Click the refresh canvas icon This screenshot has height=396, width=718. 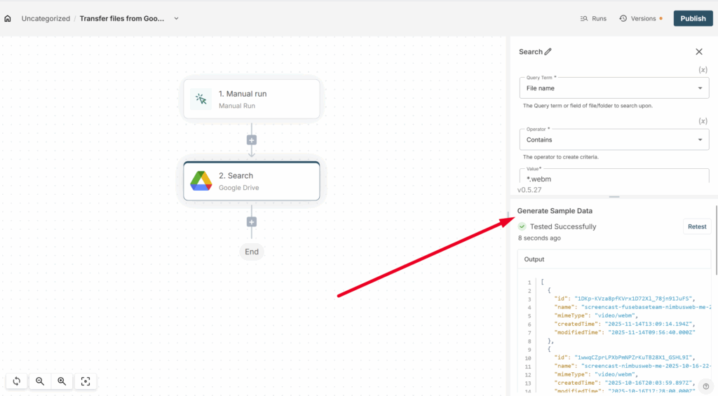(16, 381)
